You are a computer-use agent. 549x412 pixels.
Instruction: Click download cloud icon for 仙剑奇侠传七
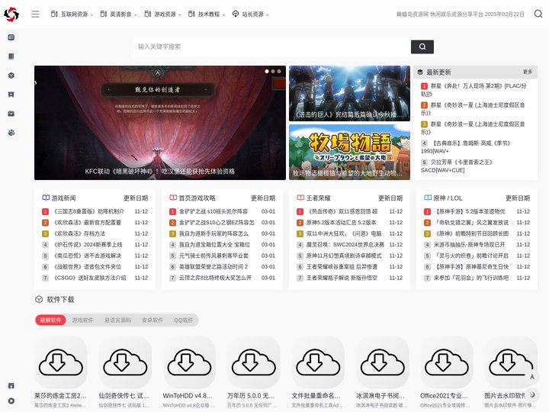125,362
